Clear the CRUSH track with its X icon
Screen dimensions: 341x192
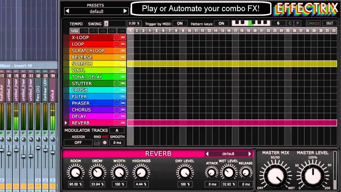(116, 90)
